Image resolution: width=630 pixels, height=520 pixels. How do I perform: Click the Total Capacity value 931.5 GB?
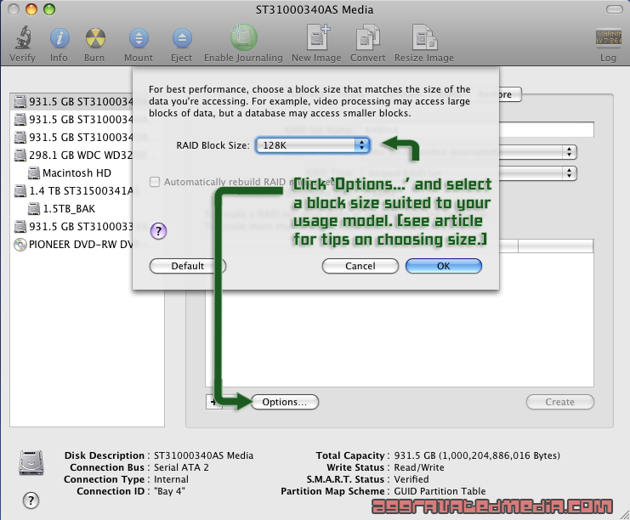pos(477,455)
